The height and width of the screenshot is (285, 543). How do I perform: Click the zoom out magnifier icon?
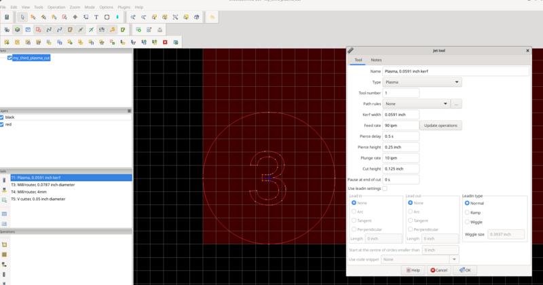143,17
